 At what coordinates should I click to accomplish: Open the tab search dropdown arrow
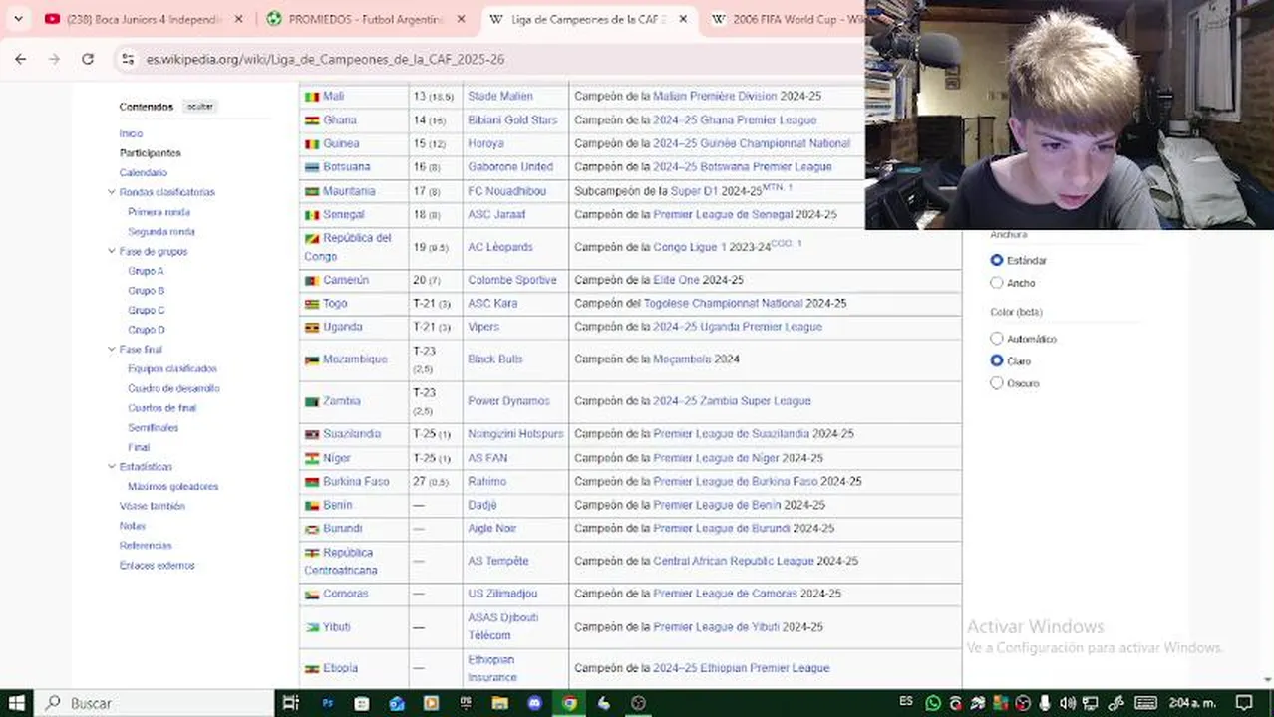pyautogui.click(x=18, y=19)
